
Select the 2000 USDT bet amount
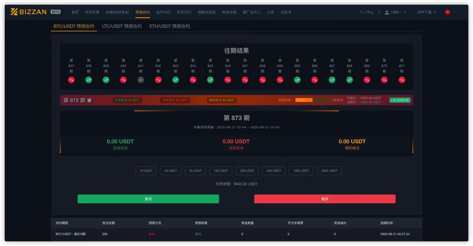tap(329, 171)
